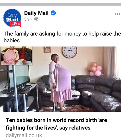Open the three-dots post options menu
Image resolution: width=121 pixels, height=140 pixels.
(x=117, y=14)
